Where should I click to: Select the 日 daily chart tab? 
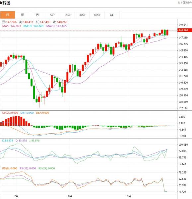[x=8, y=15]
